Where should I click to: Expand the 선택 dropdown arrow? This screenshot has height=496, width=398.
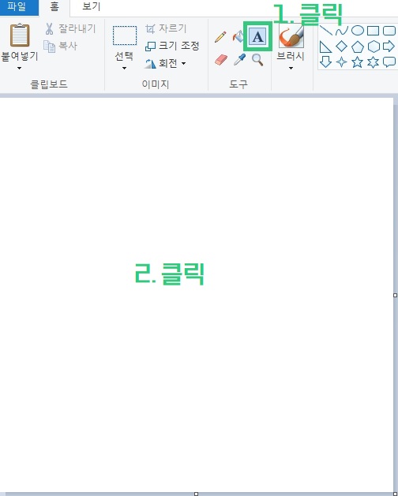pyautogui.click(x=124, y=68)
